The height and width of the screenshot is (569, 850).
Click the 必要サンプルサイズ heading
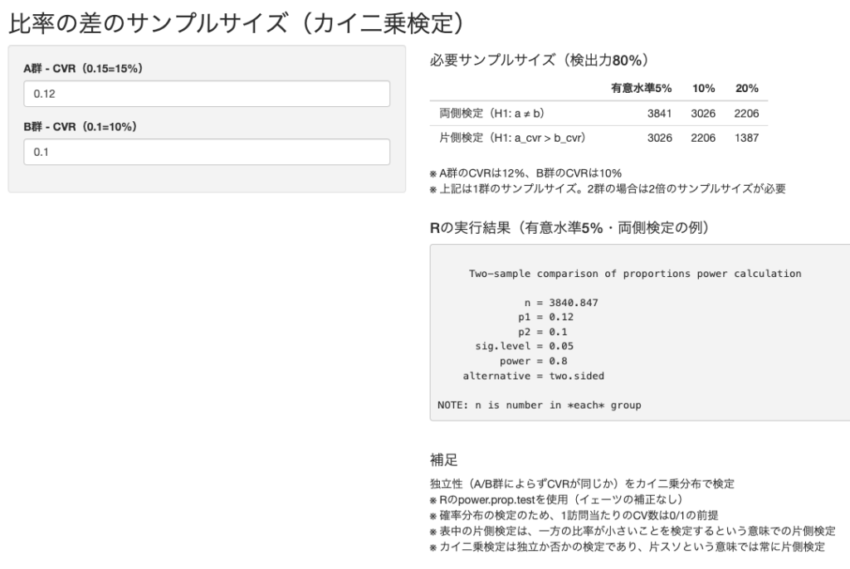click(x=538, y=61)
